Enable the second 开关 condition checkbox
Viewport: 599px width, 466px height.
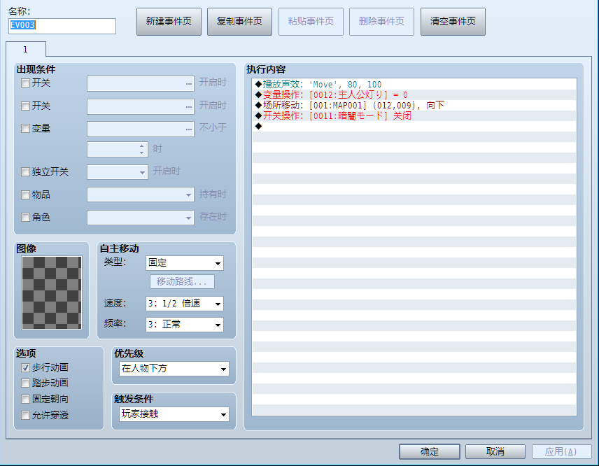(x=26, y=106)
